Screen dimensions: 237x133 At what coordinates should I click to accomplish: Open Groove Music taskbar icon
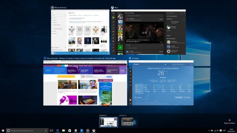pos(88,131)
